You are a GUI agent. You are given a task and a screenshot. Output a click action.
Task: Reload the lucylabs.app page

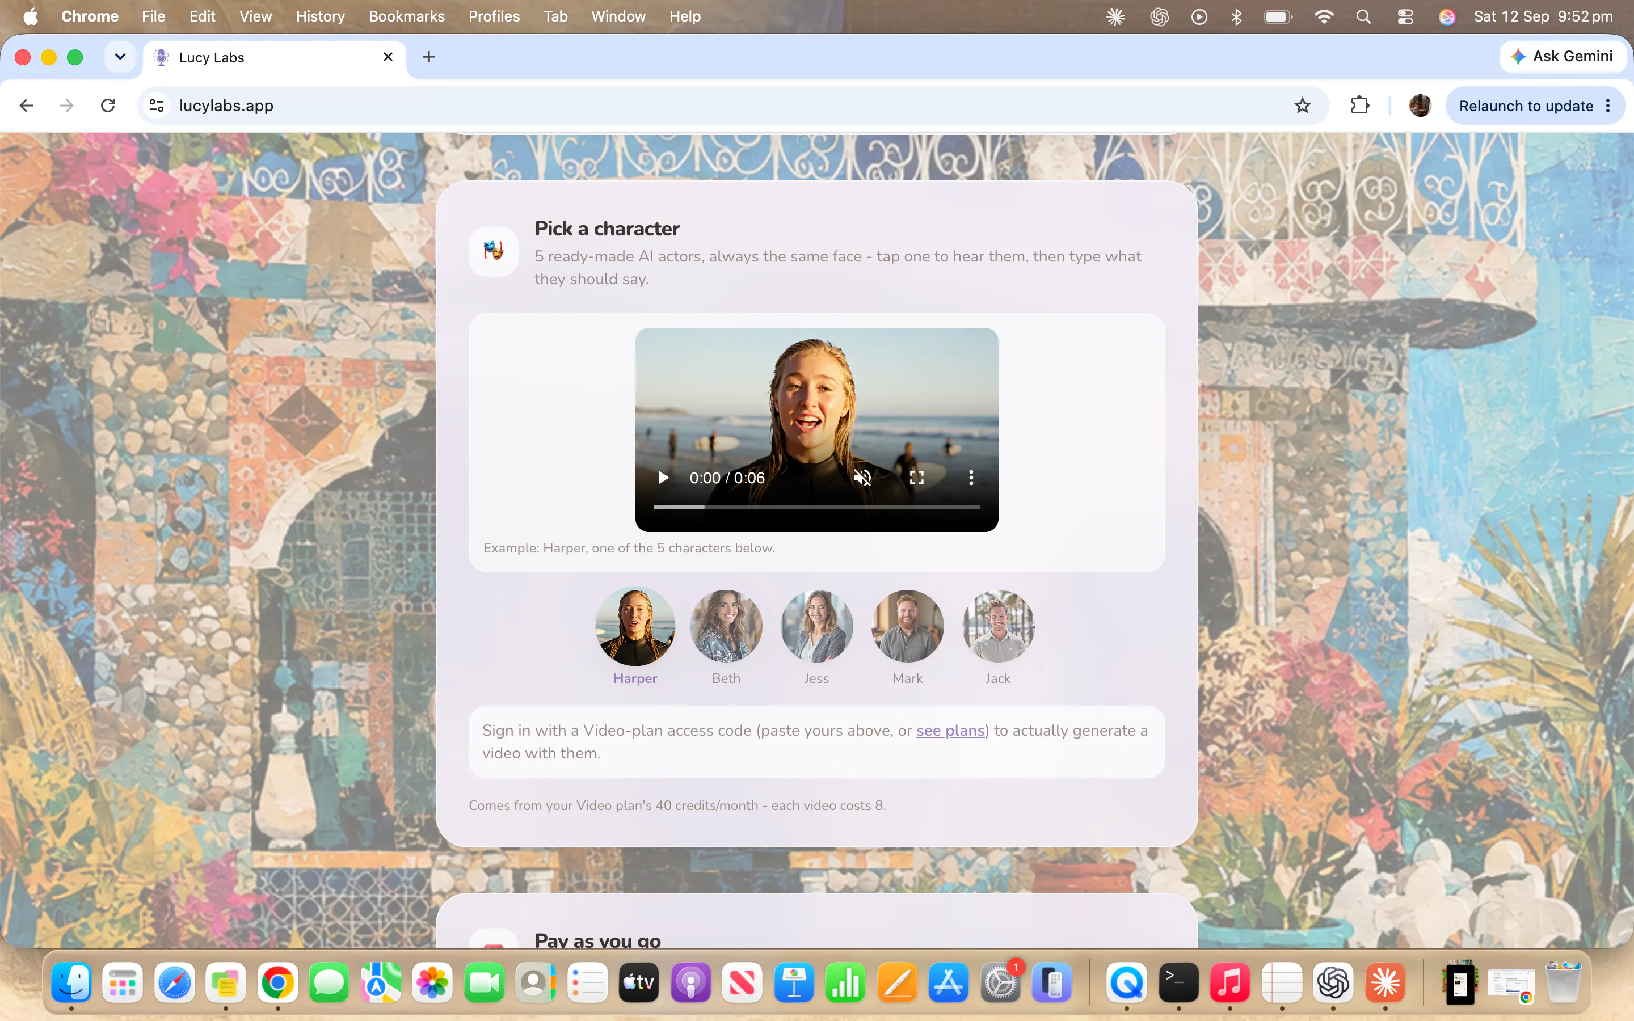(108, 106)
